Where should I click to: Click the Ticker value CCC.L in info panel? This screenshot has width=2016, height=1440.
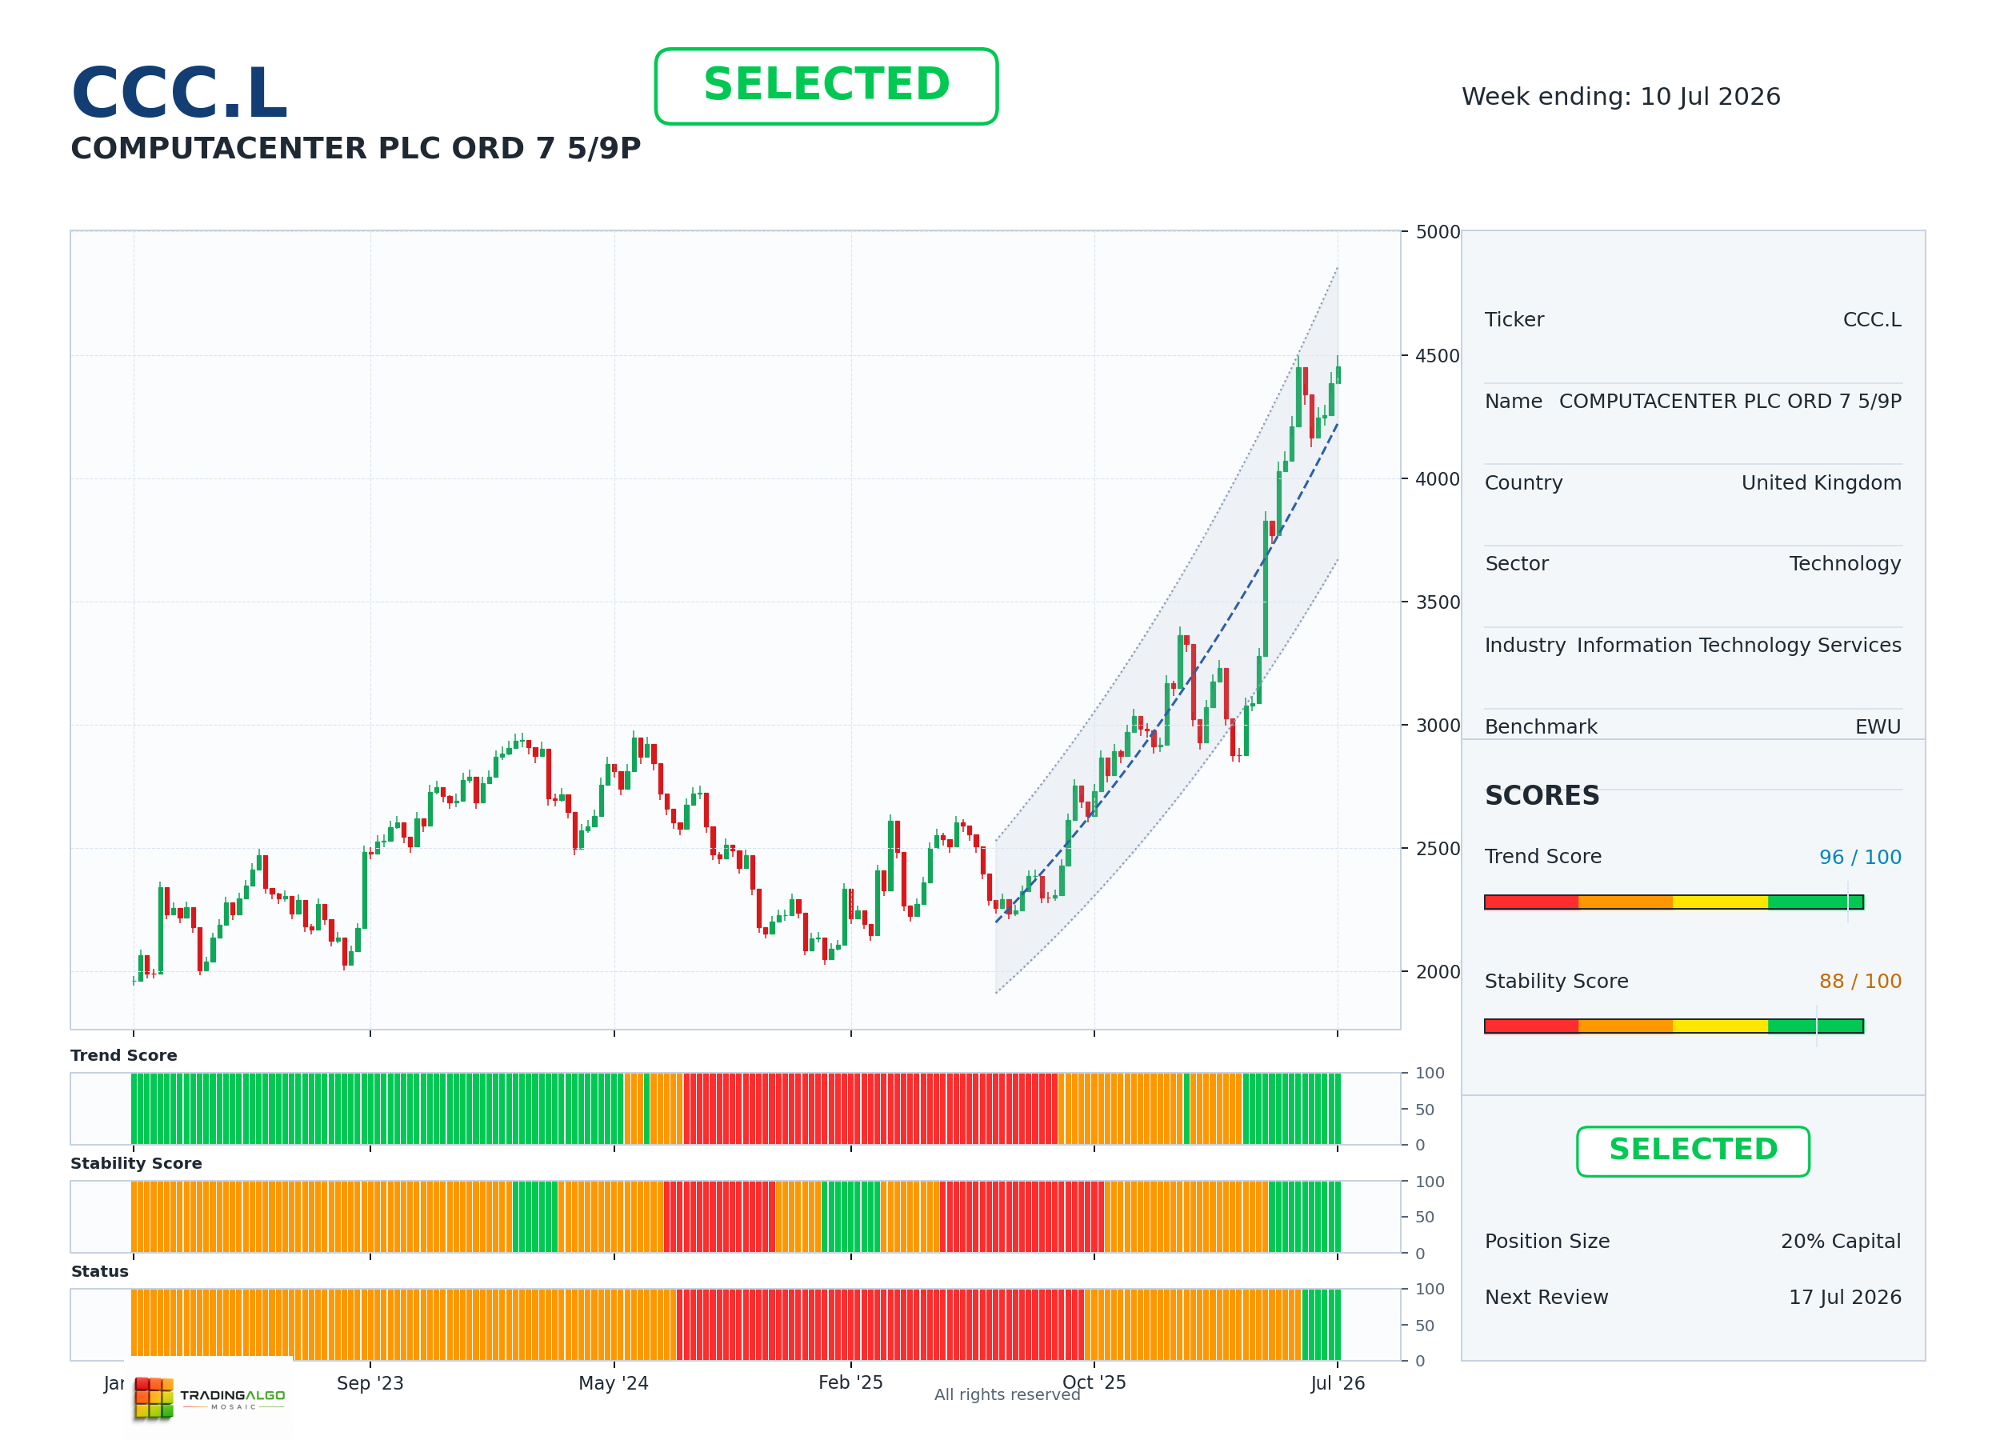tap(1871, 320)
